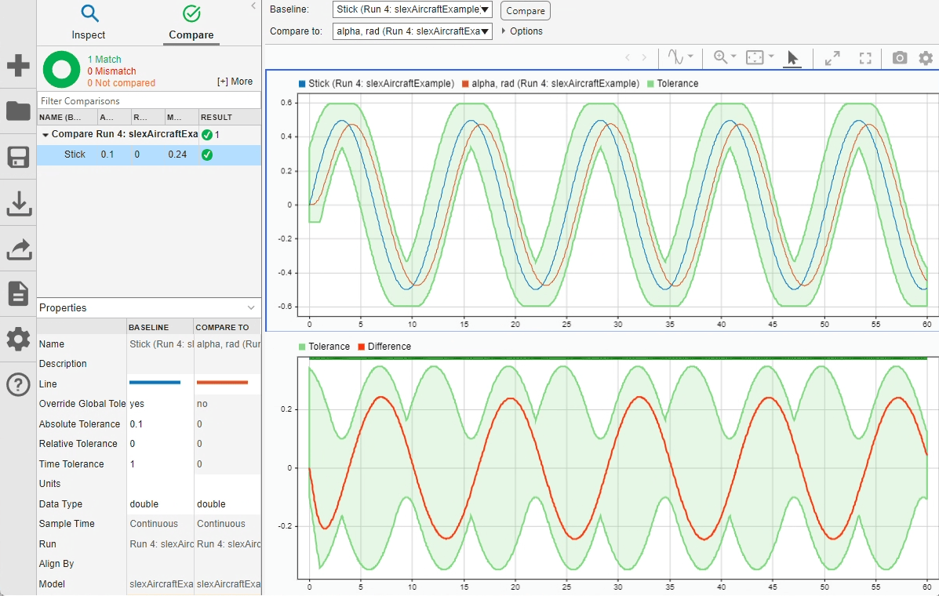939x596 pixels.
Task: Click the Export share-arrow icon
Action: [19, 249]
